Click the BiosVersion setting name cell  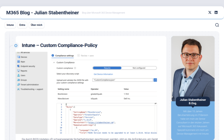pos(63,94)
